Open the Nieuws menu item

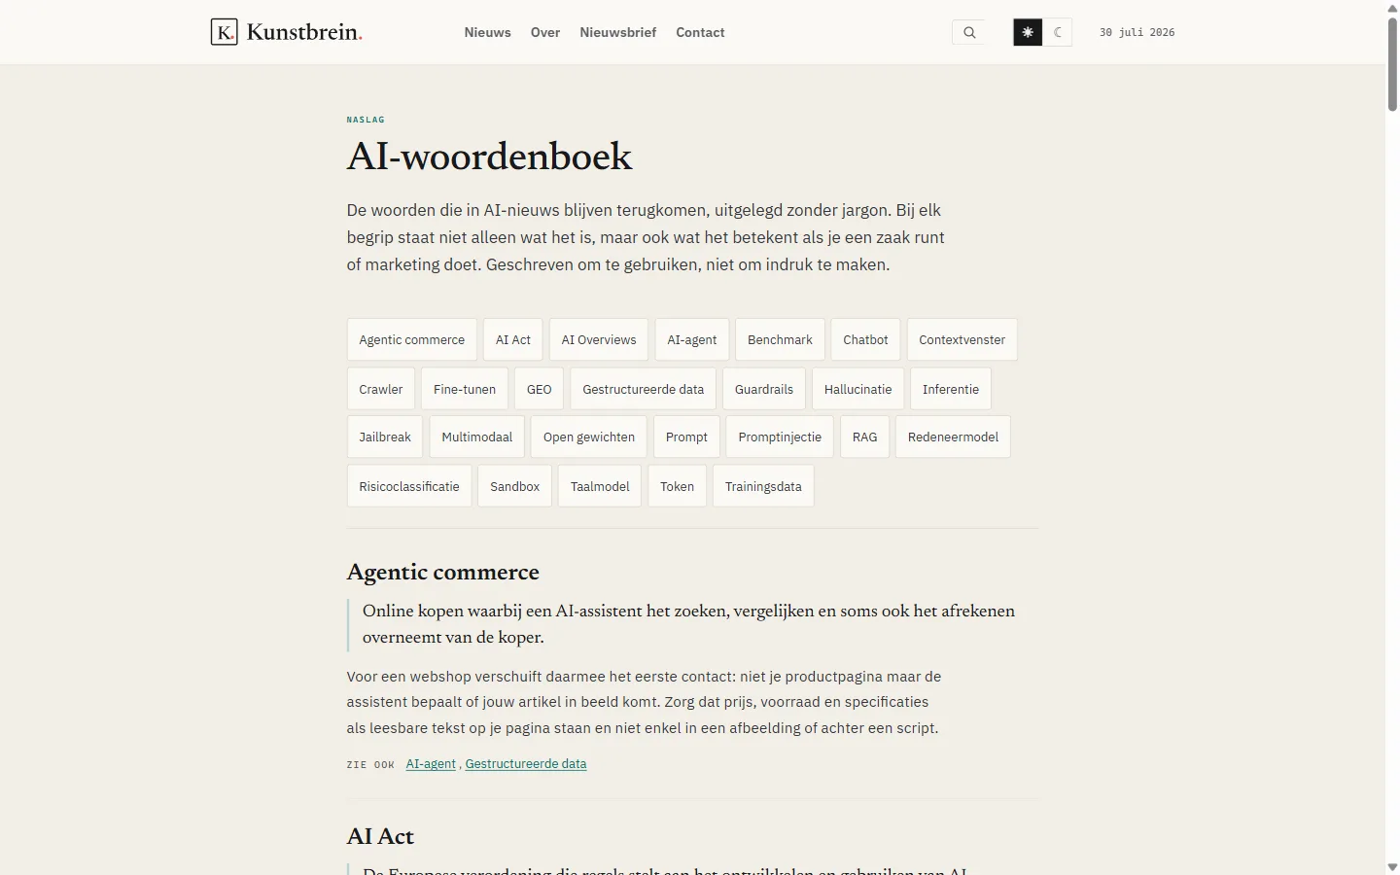click(487, 32)
